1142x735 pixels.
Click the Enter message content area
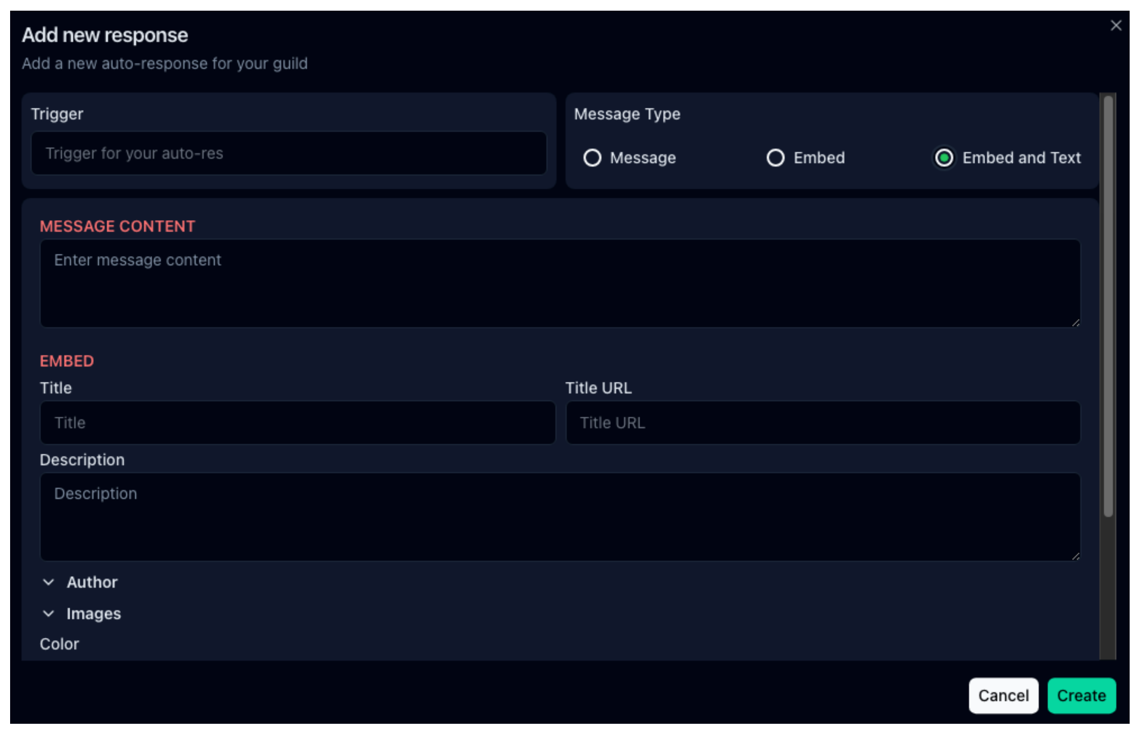[559, 282]
